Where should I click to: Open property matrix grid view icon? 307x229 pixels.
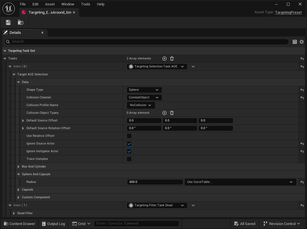(294, 42)
